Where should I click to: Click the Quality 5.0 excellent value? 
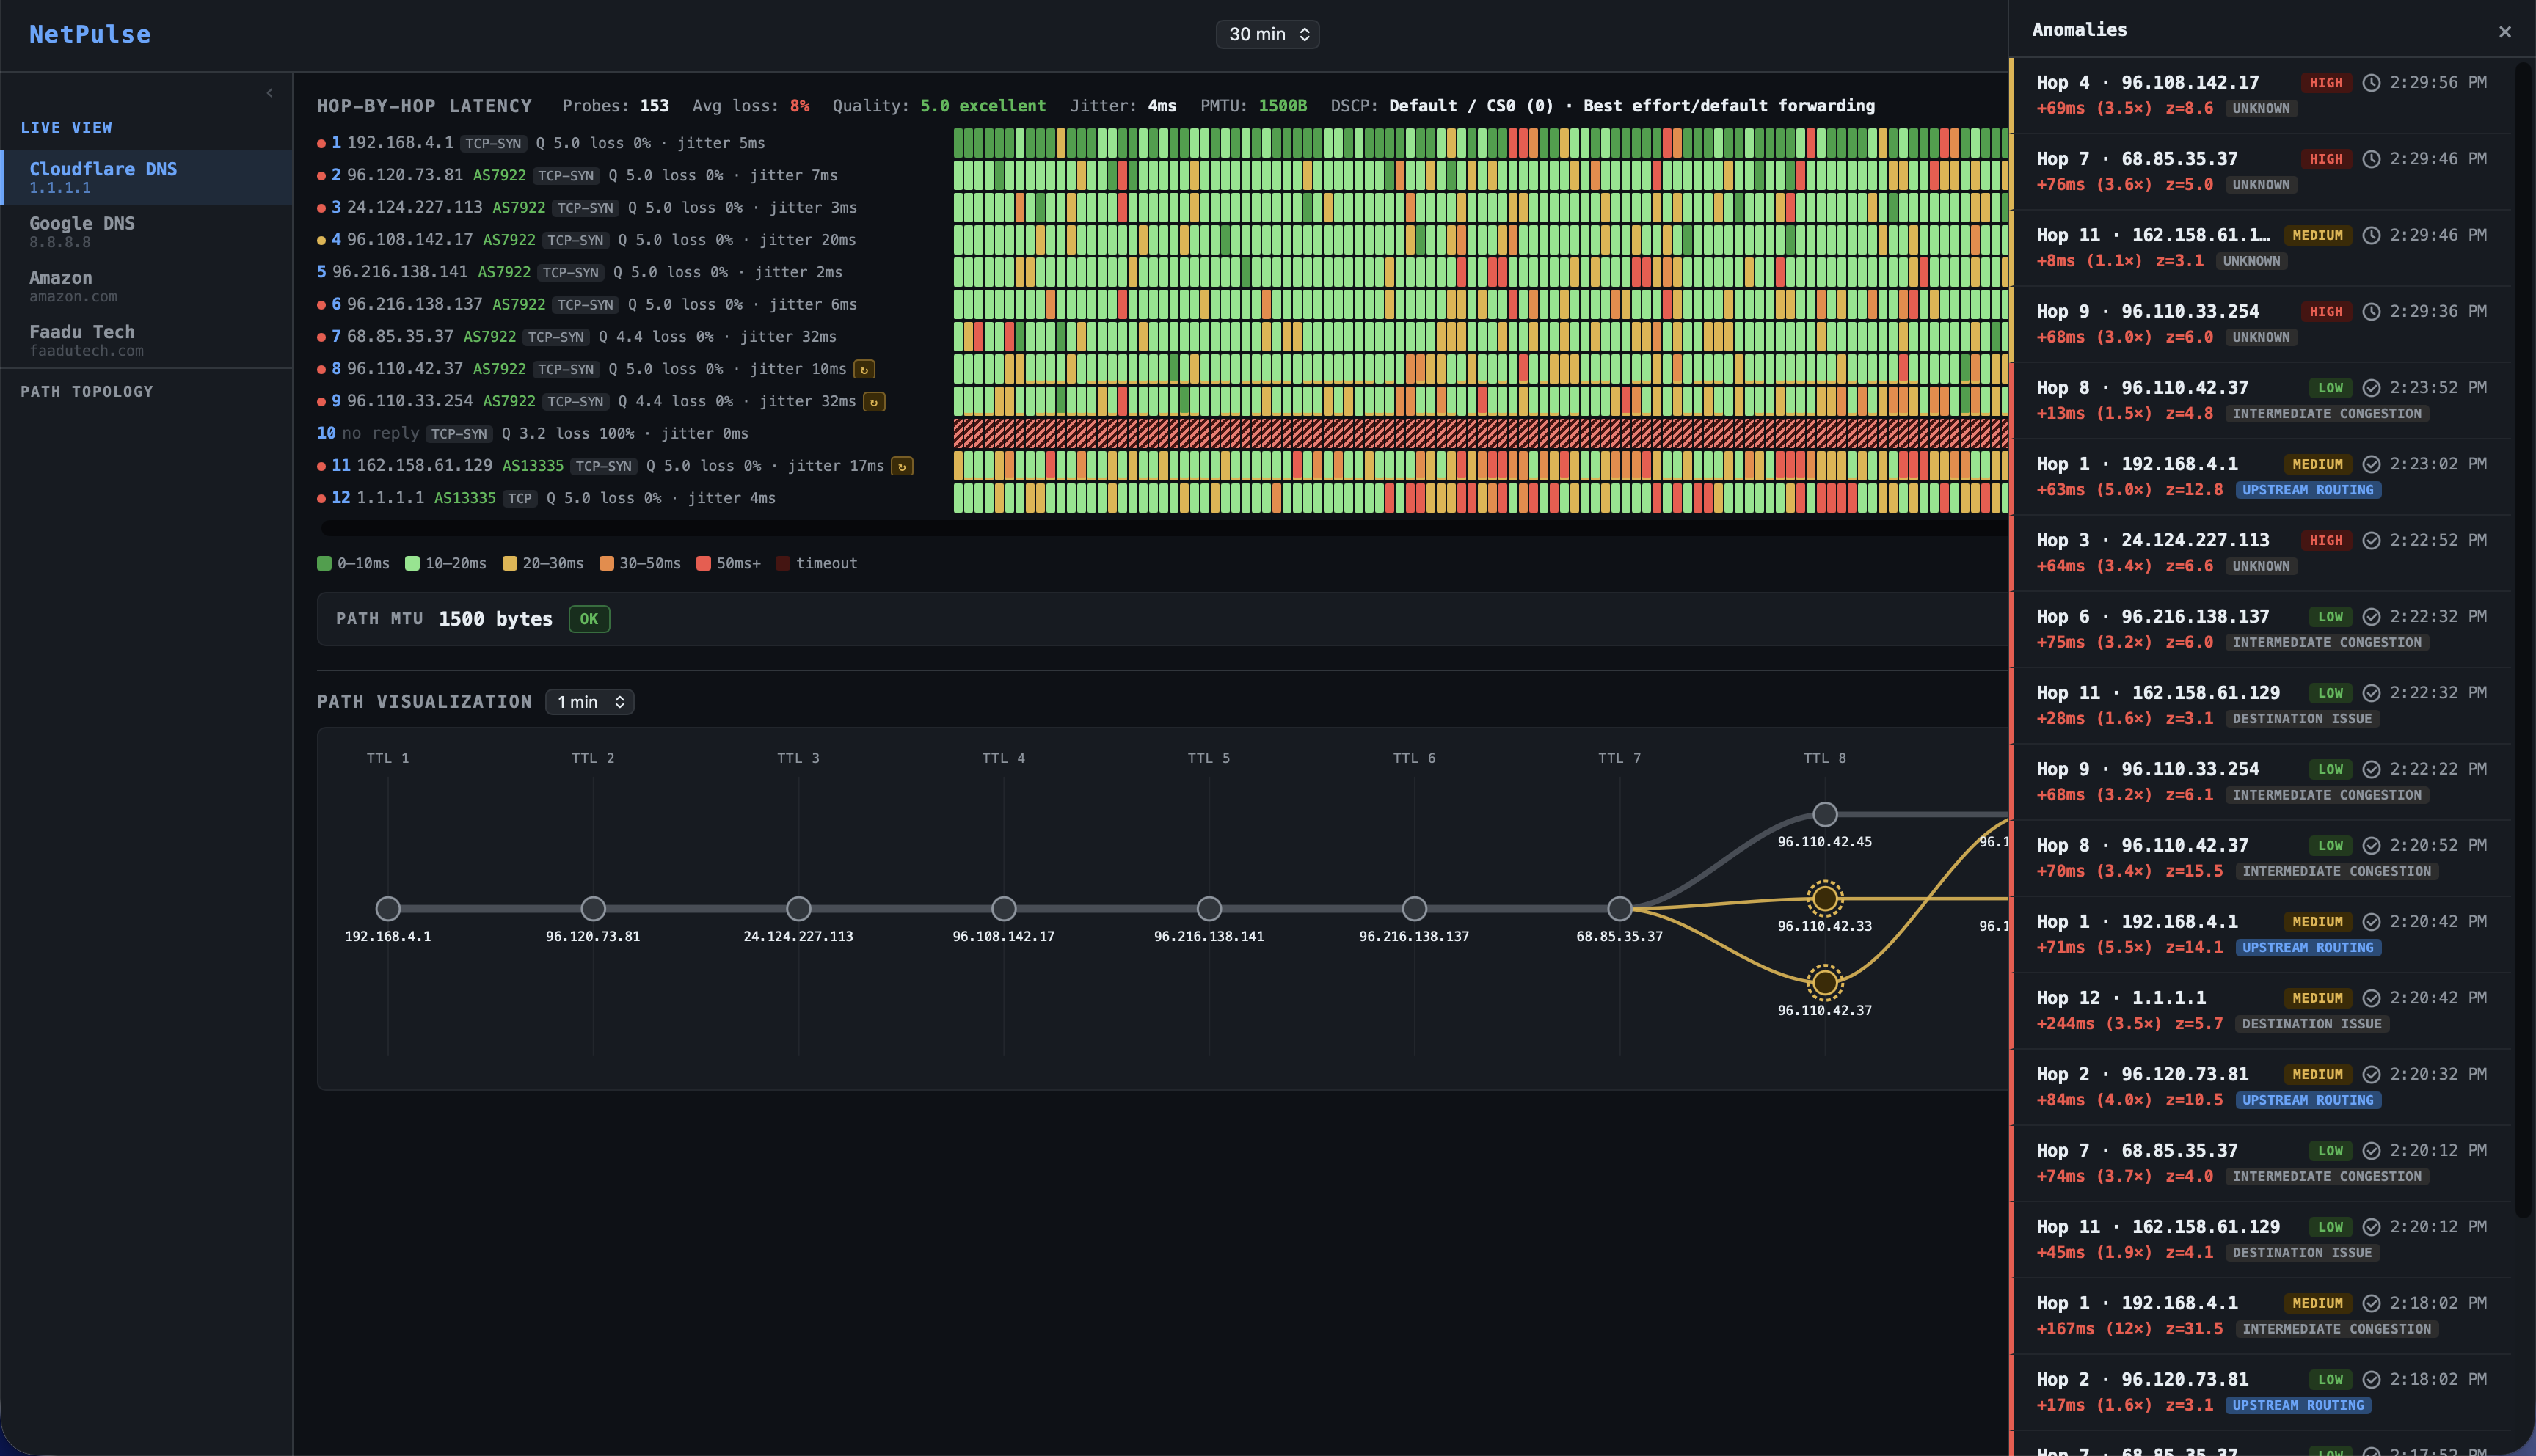click(x=983, y=106)
